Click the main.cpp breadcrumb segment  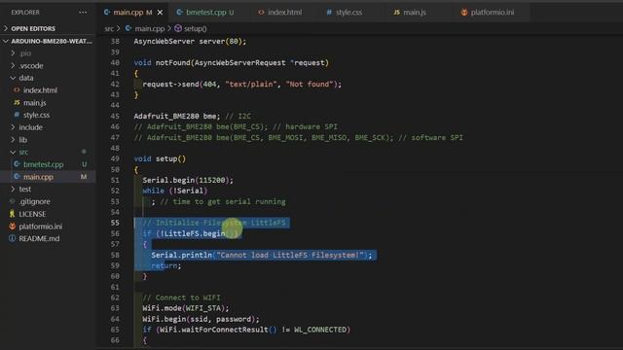tap(149, 28)
